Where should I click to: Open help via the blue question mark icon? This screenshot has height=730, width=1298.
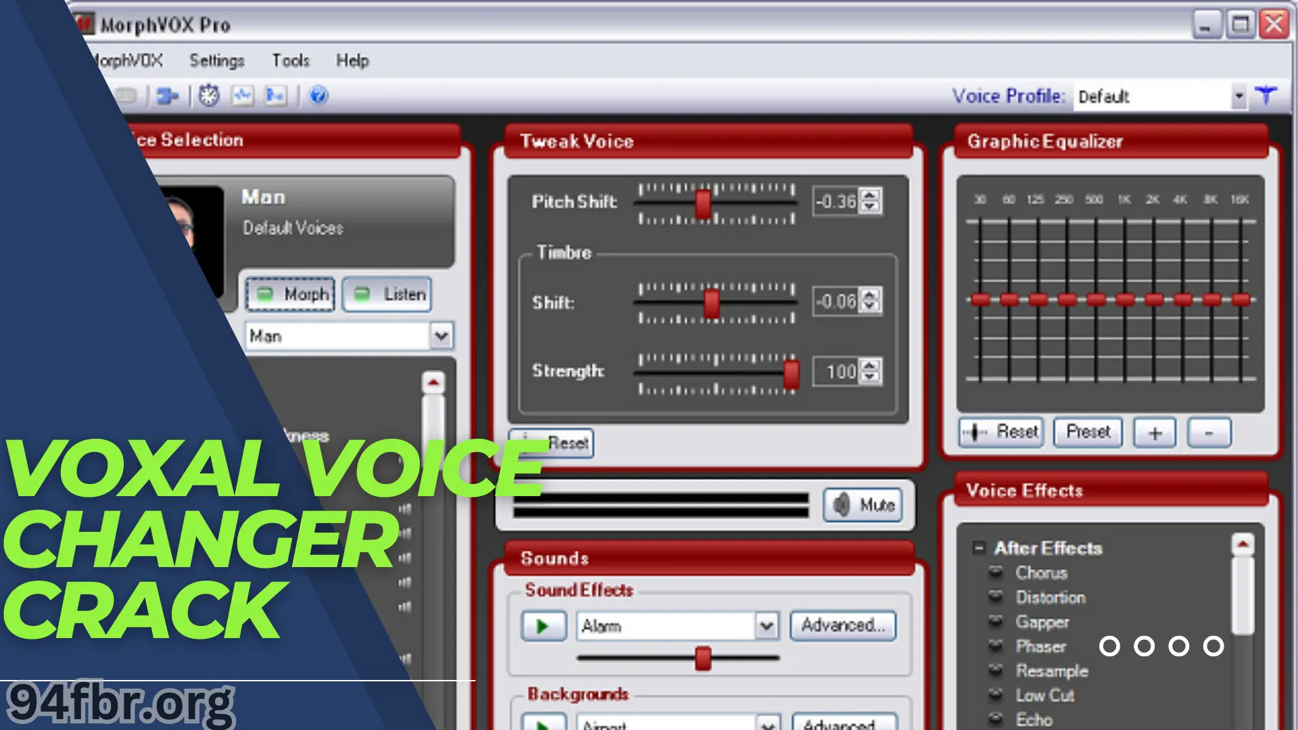318,96
